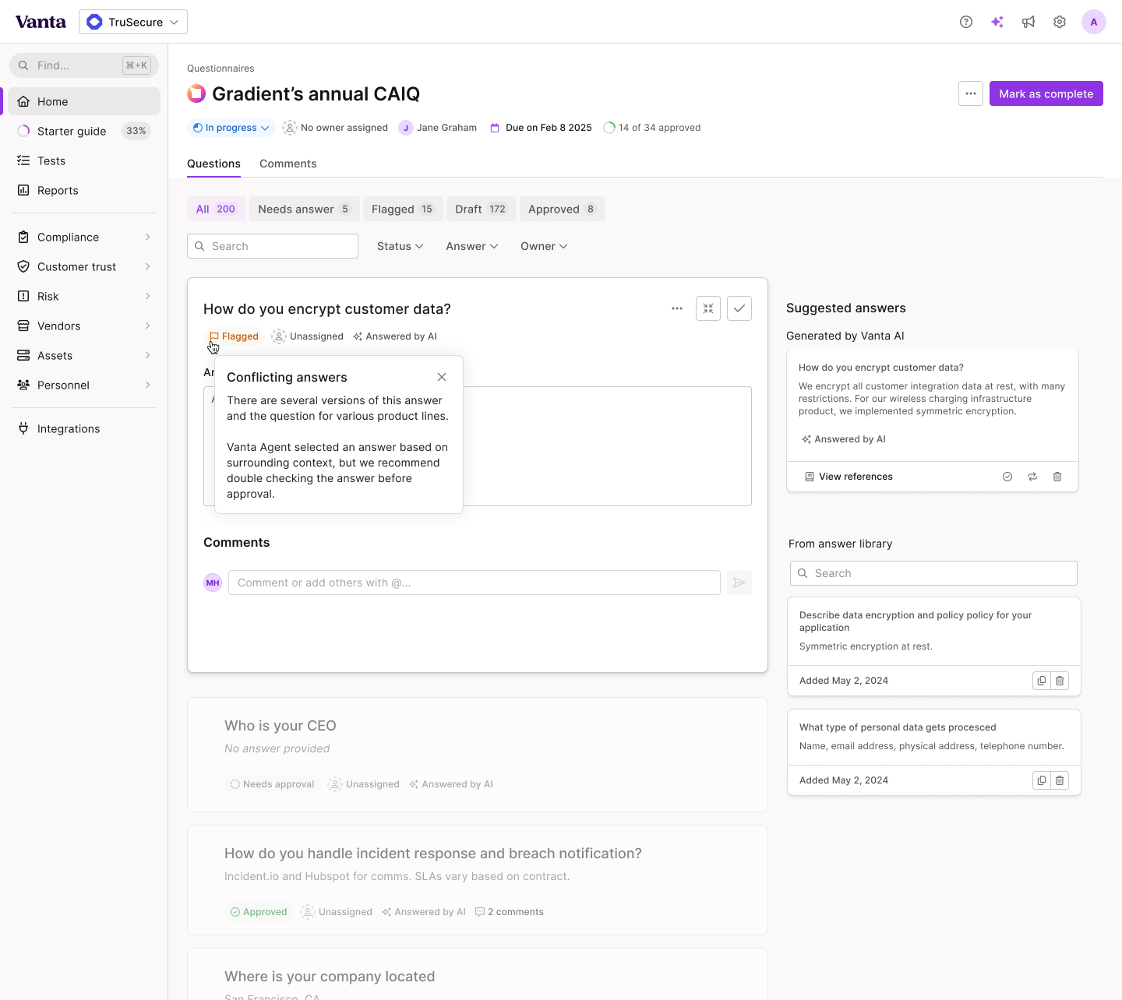Open TruSecure organization dropdown
The width and height of the screenshot is (1122, 1000).
(x=133, y=22)
